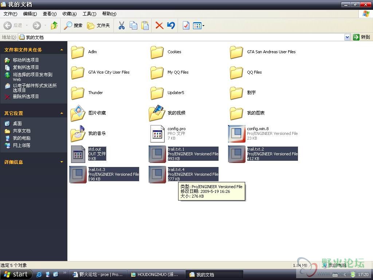
Task: Click 以电子邮件形式发送所选项目 link
Action: pos(35,88)
